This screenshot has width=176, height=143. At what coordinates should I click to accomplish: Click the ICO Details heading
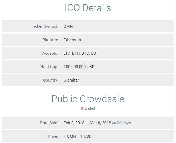pos(88,8)
